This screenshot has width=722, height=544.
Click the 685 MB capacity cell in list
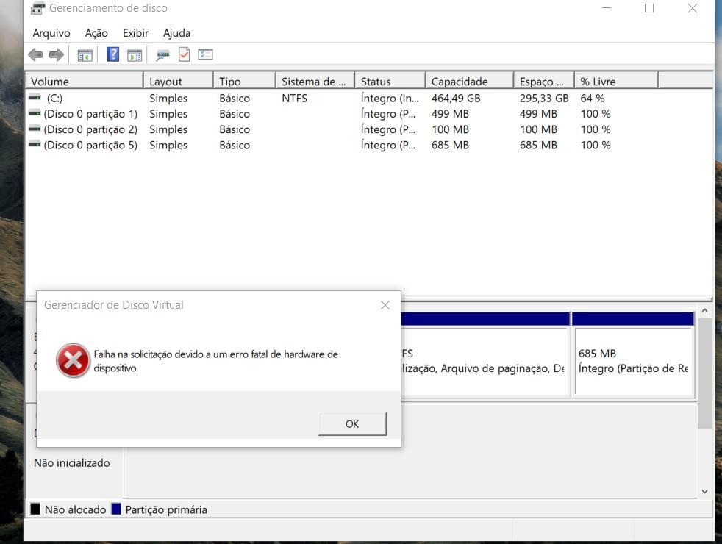pyautogui.click(x=450, y=145)
